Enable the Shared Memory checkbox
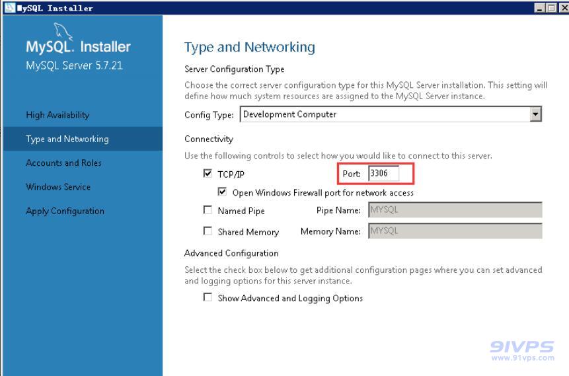The height and width of the screenshot is (376, 569). [208, 231]
